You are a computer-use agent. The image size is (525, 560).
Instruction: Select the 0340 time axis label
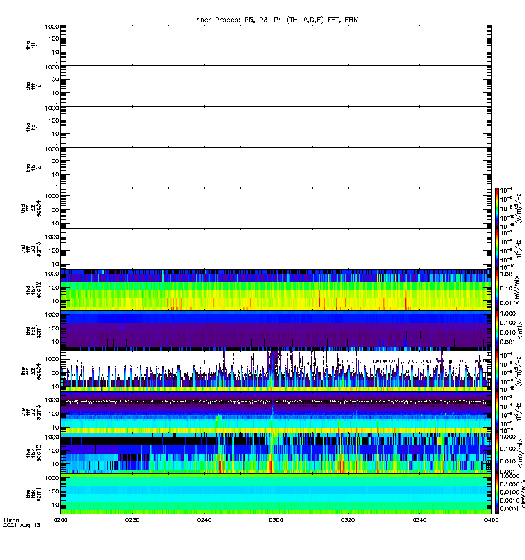pos(419,520)
